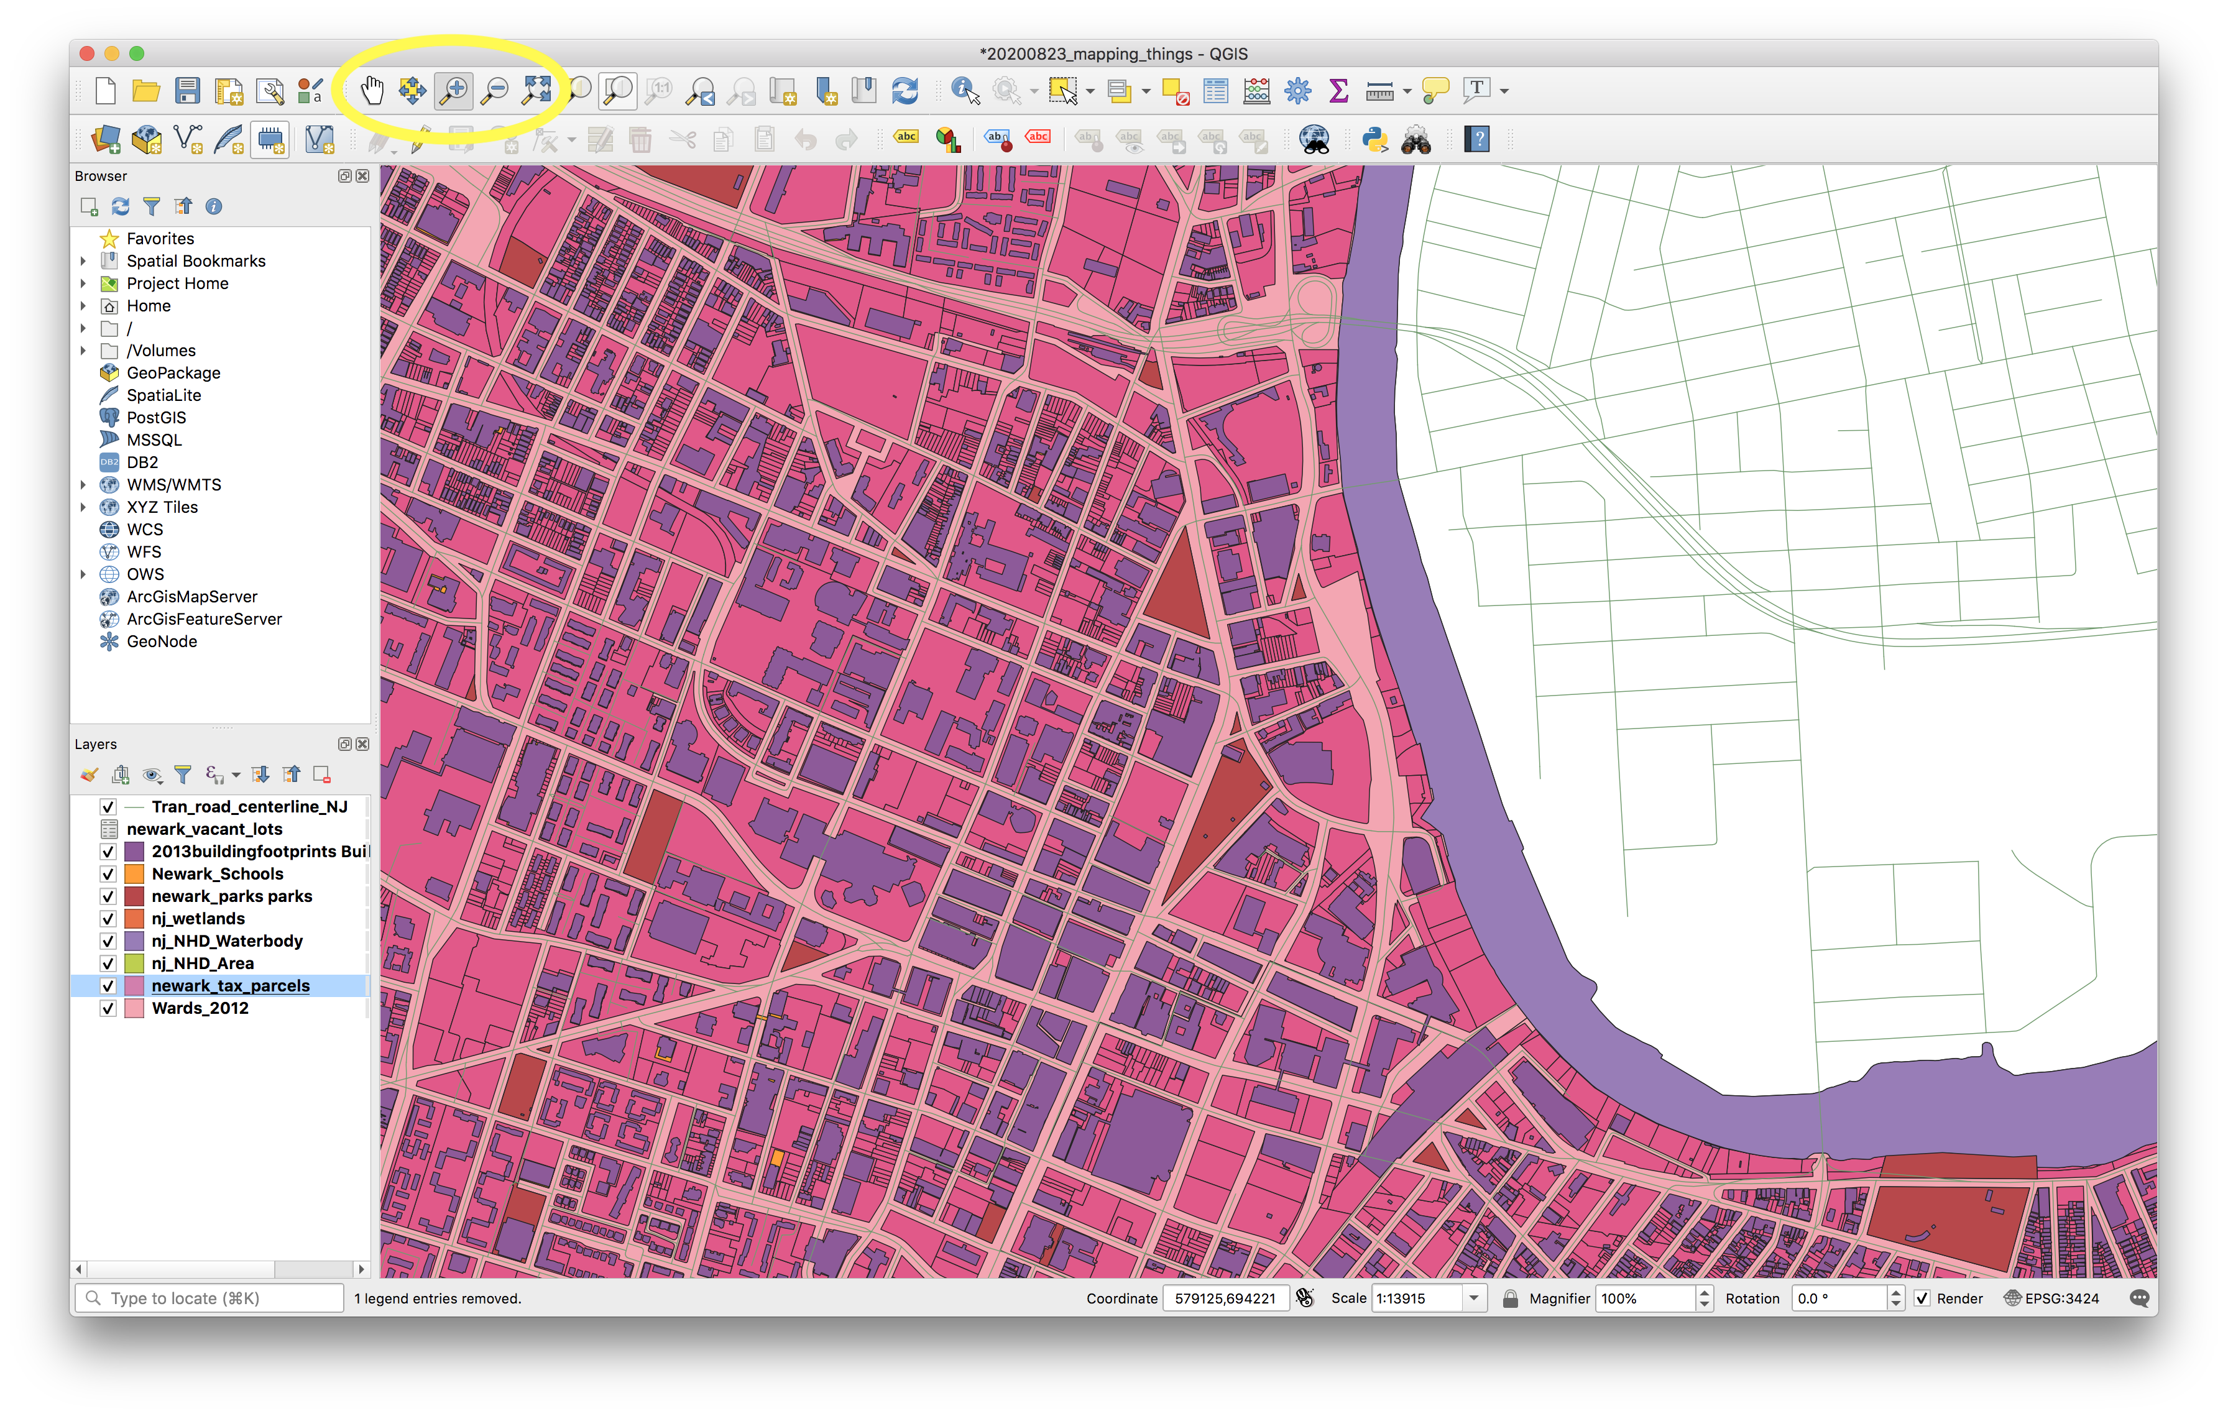
Task: Click the Refresh map icon
Action: [905, 91]
